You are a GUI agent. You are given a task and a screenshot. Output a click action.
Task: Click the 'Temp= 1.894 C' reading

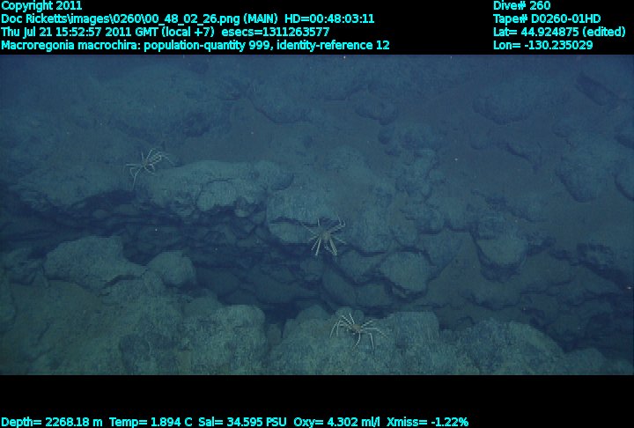click(x=151, y=422)
